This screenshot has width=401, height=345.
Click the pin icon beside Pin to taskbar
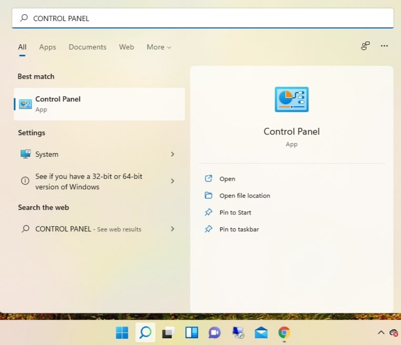208,229
